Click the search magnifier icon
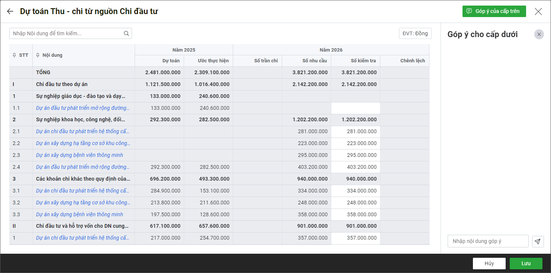Screen dimensions: 551x273 [x=126, y=33]
